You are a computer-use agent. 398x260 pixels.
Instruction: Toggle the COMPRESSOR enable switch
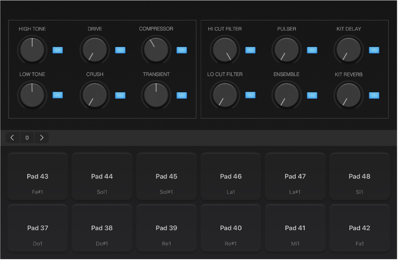pos(182,50)
